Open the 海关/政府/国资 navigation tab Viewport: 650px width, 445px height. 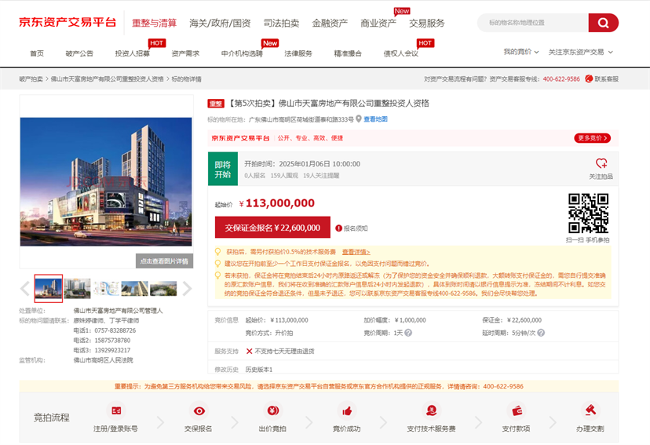point(220,24)
